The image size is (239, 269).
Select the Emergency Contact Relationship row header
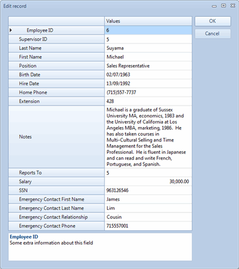tap(56, 217)
